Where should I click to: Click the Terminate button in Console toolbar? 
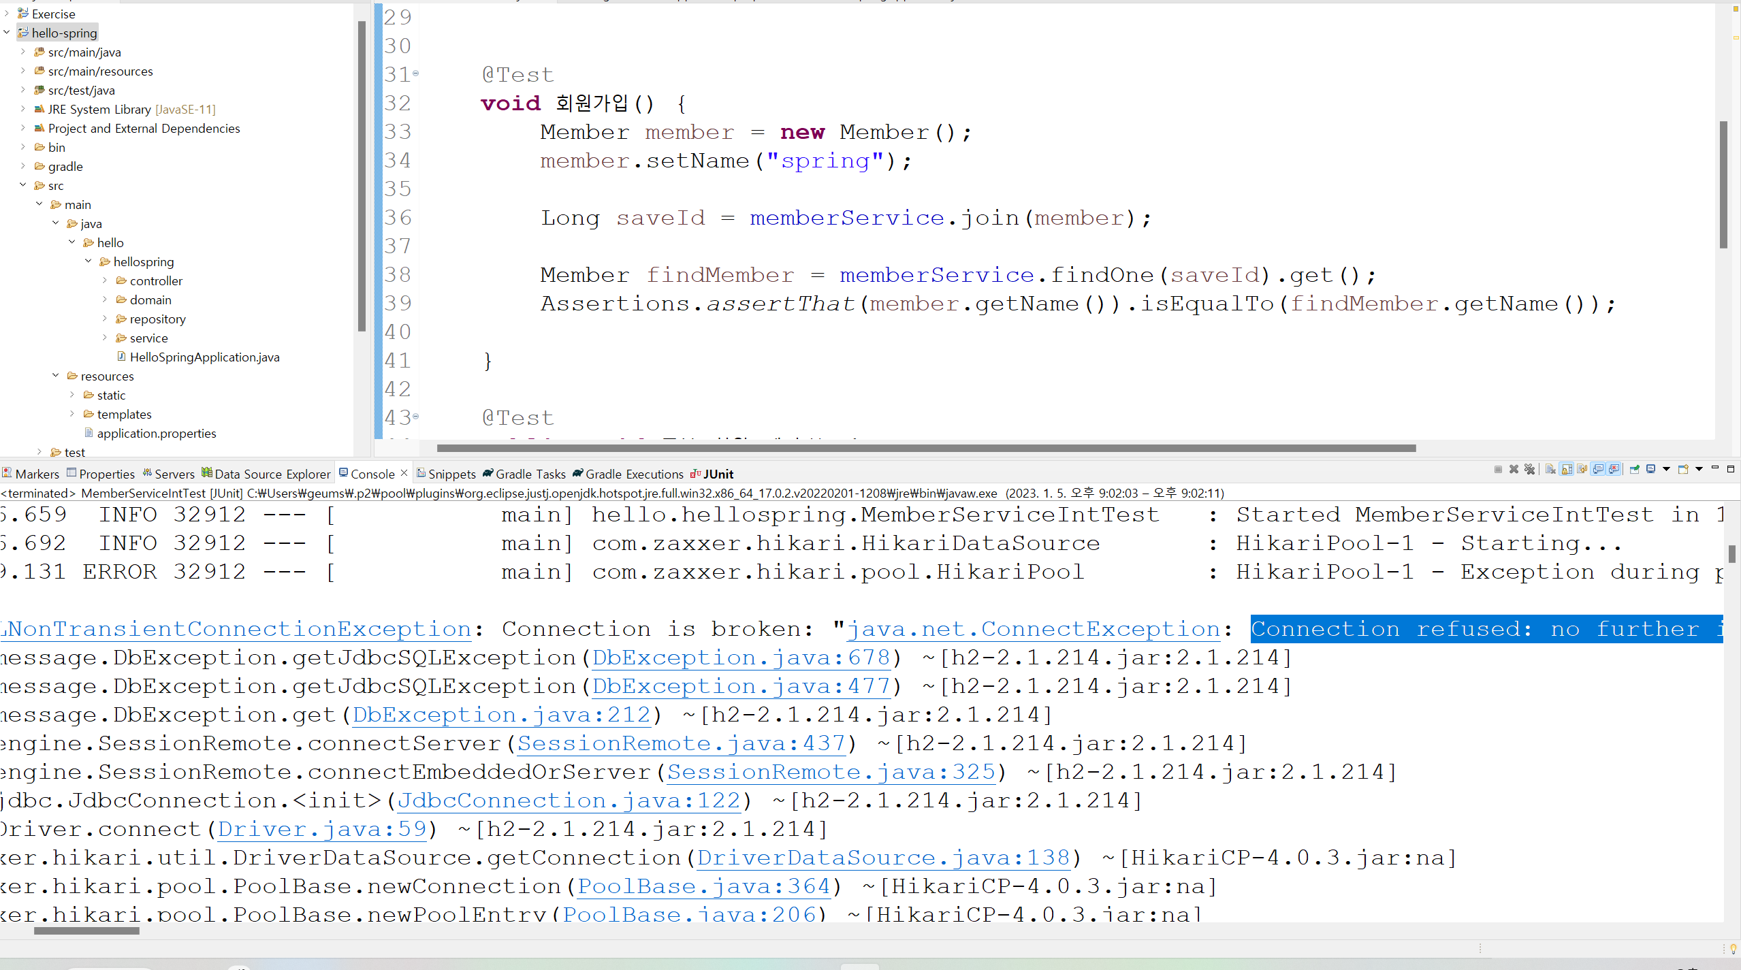coord(1498,469)
